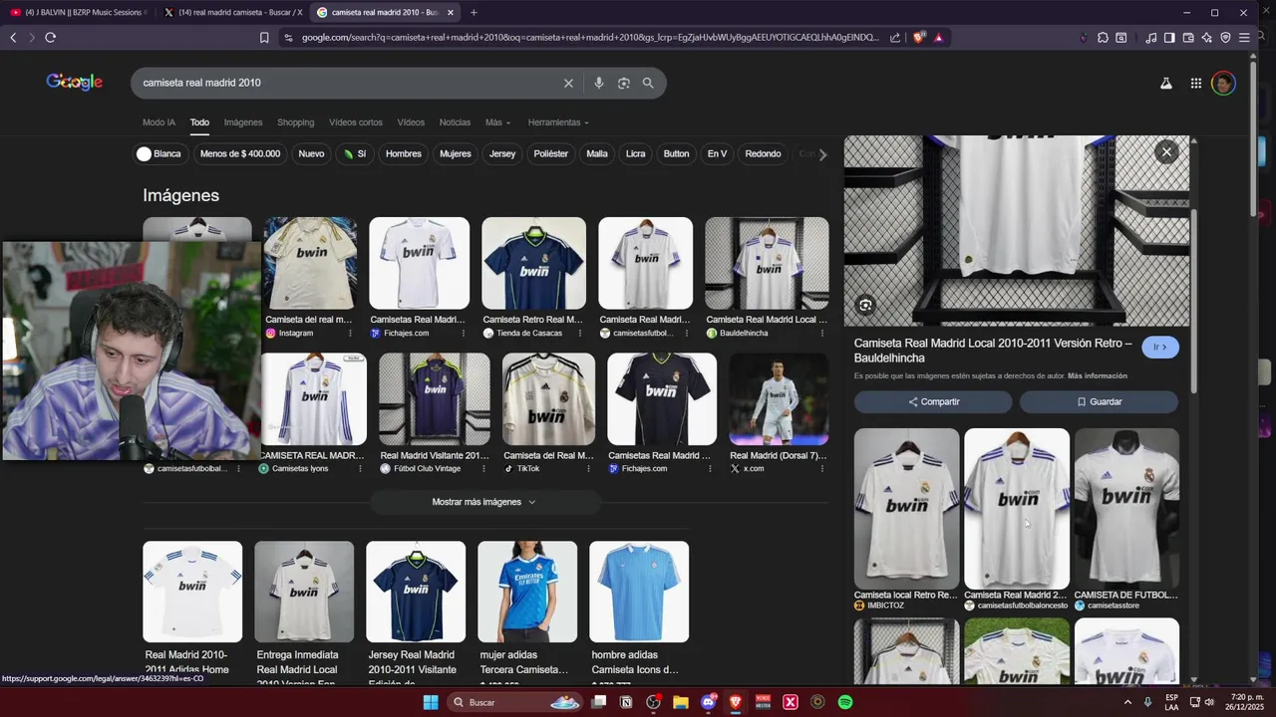Click the Brave Shields lion icon
This screenshot has width=1276, height=717.
pos(919,38)
